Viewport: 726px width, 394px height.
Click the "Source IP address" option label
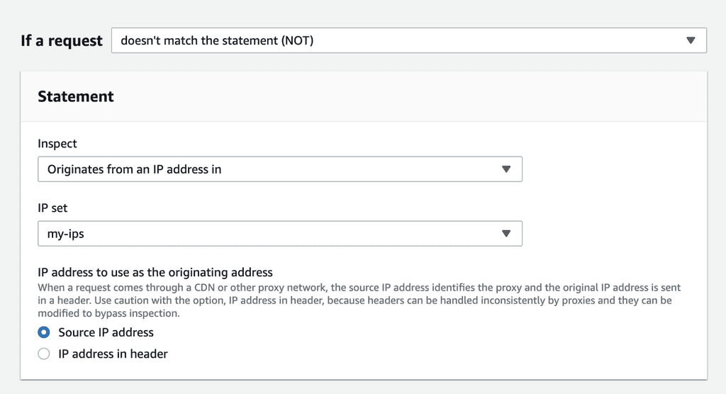(106, 332)
